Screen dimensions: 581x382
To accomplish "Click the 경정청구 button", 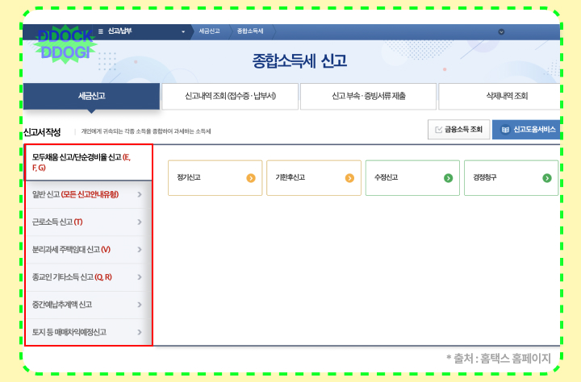I will click(x=511, y=178).
